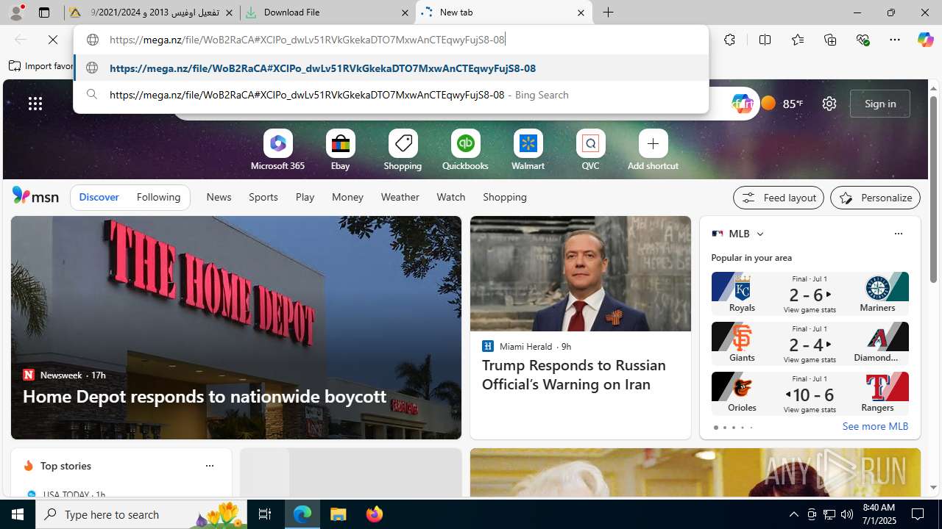Screen dimensions: 942x529
Task: View Orioles vs Rangers game stats
Action: click(810, 410)
